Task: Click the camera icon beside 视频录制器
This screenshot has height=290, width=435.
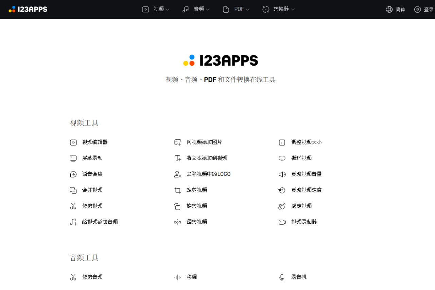Action: click(282, 222)
